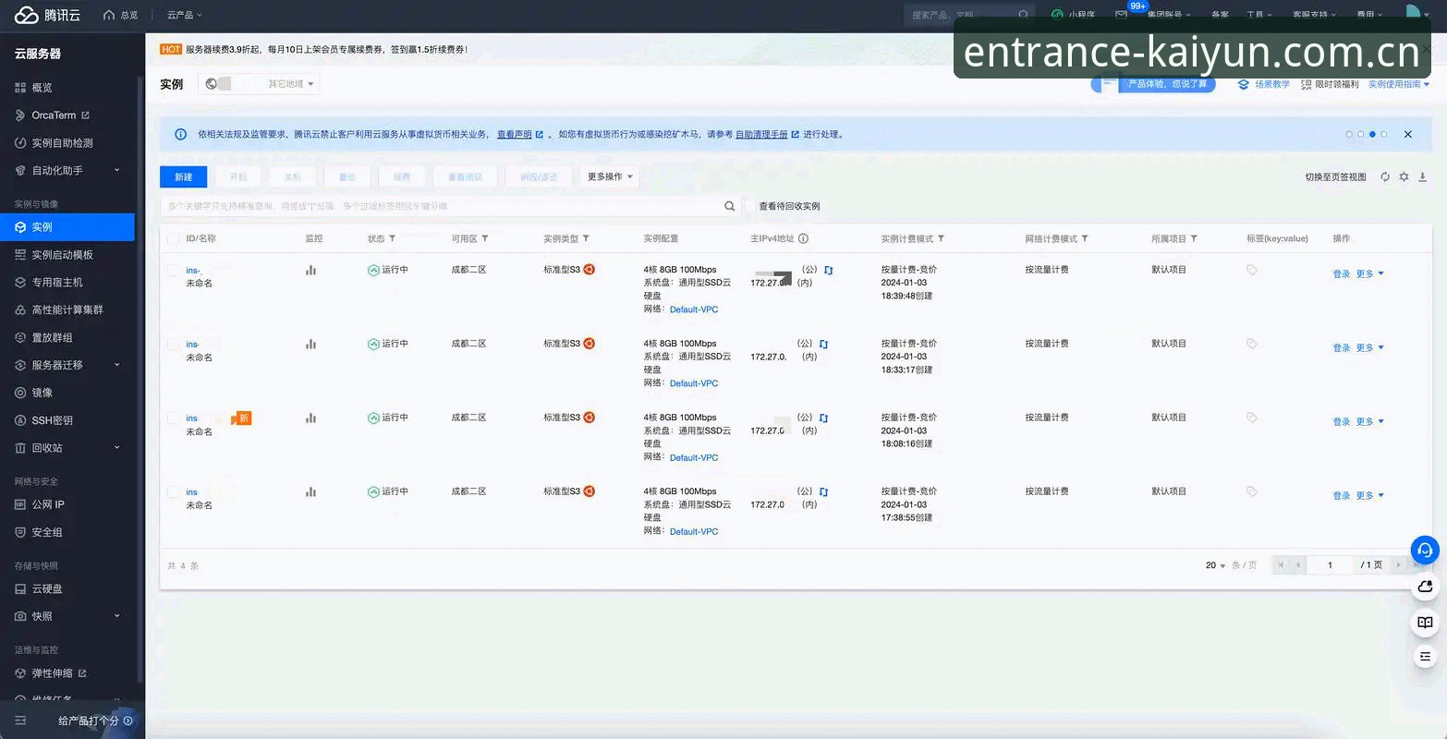The image size is (1447, 739).
Task: Edit tag icon for instance created 18:08:16
Action: coord(1252,418)
